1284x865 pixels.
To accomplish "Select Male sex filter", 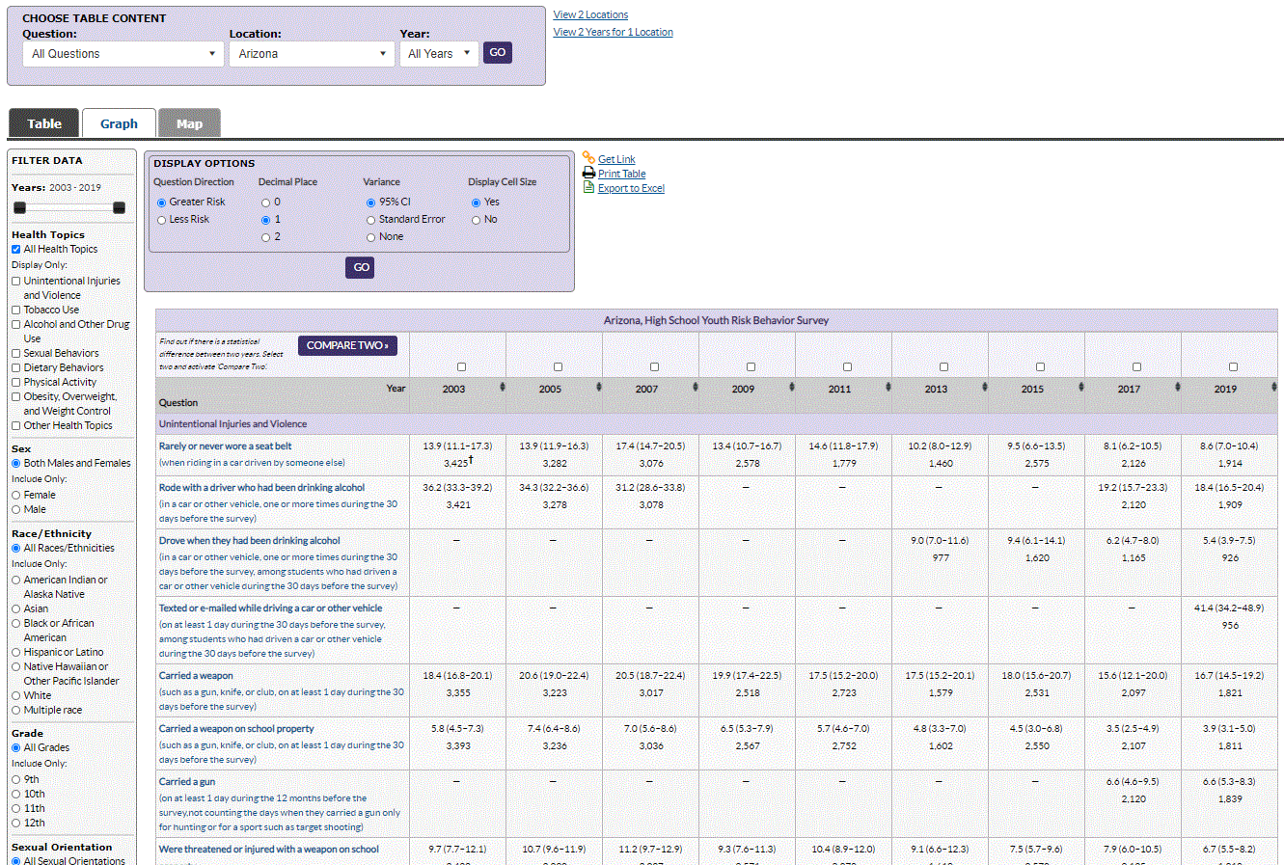I will tap(15, 509).
